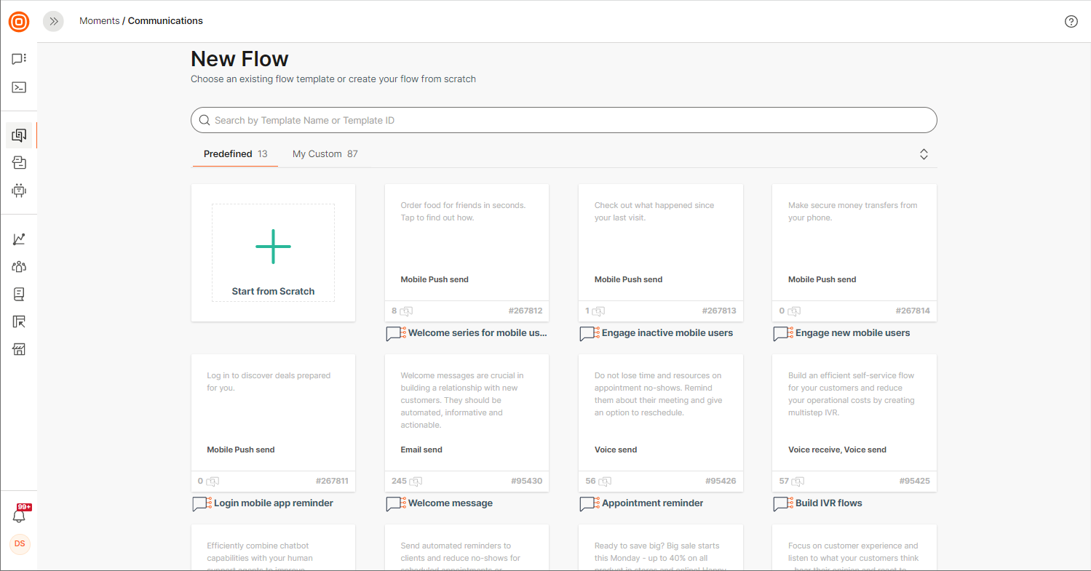The width and height of the screenshot is (1091, 571).
Task: Select the Predefined tab
Action: 235,154
